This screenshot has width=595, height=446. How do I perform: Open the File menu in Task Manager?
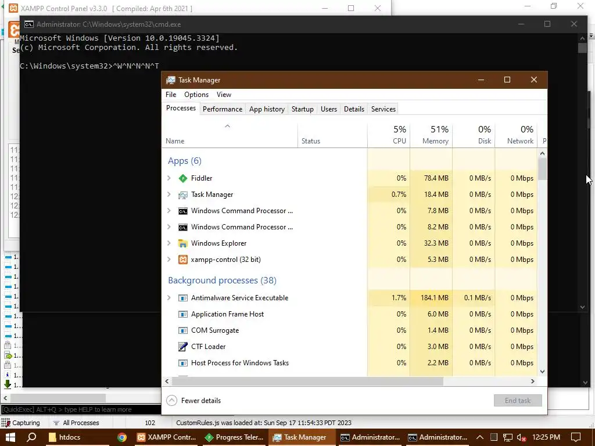coord(171,95)
